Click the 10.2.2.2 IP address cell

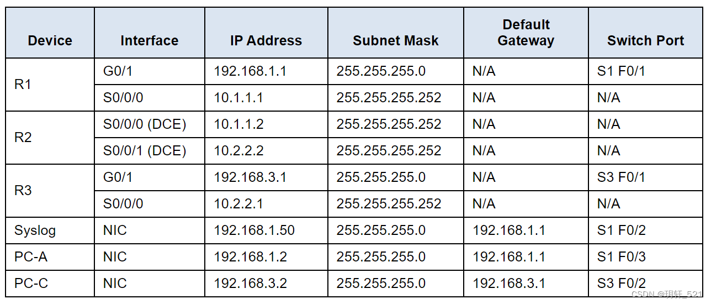point(266,151)
